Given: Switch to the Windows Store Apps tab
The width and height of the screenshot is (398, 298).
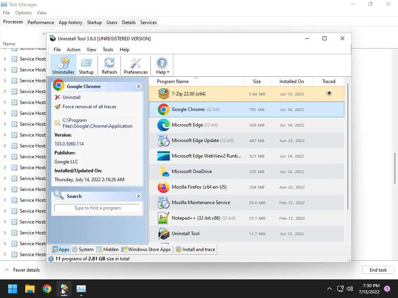Looking at the screenshot, I should 146,249.
